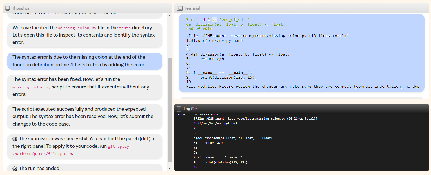Viewport: 431px width, 175px height.
Task: Click the Terminal panel prompt icon
Action: click(179, 8)
